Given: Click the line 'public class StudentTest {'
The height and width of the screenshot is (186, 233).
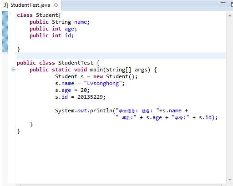Looking at the screenshot, I should click(x=58, y=63).
